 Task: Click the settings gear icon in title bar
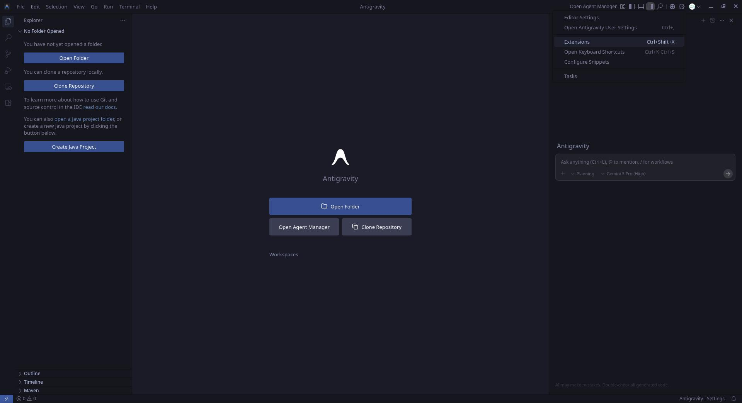point(682,7)
